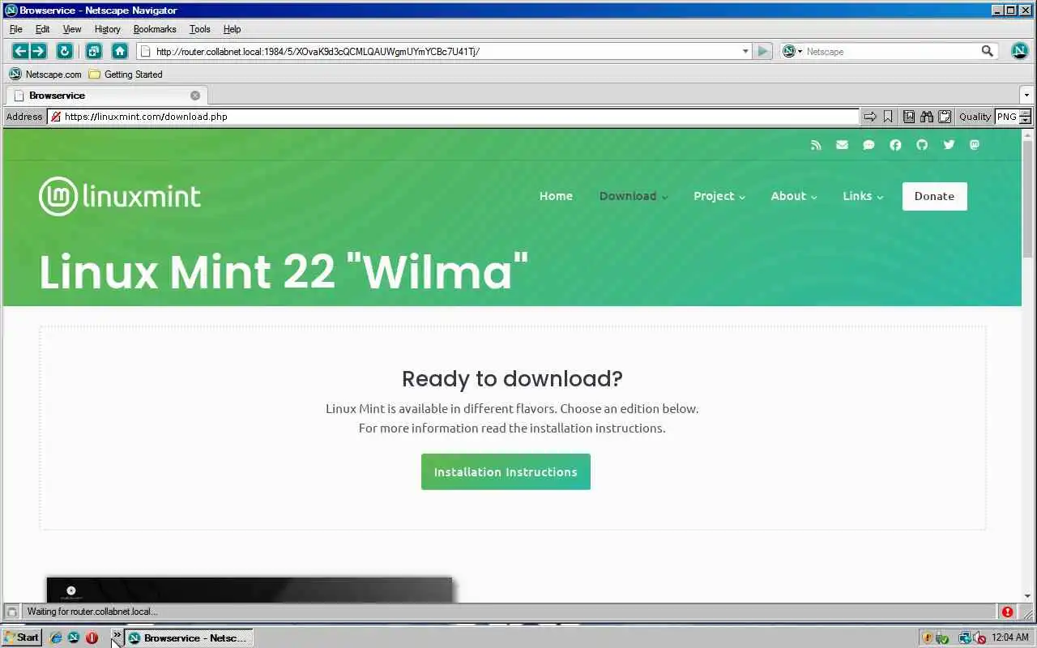Click the Netscape URL bar

tap(444, 51)
